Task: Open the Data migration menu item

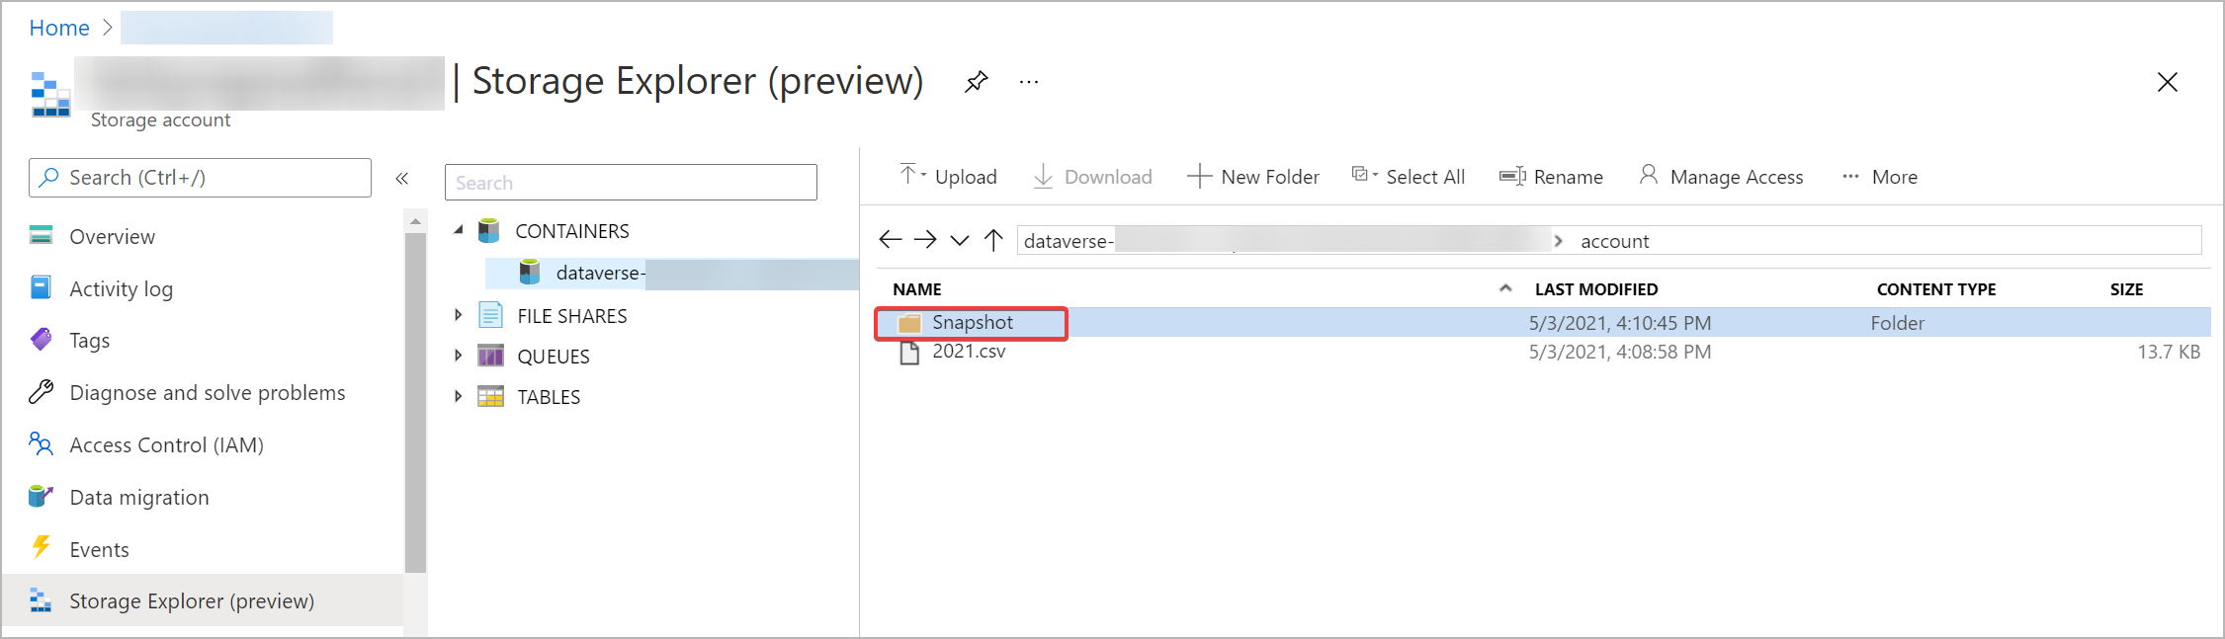Action: pos(139,498)
